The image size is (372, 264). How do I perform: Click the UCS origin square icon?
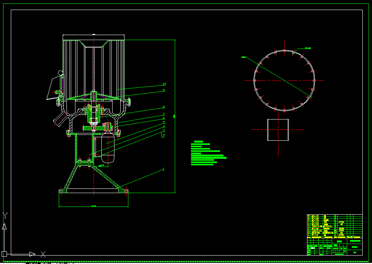[x=4, y=254]
